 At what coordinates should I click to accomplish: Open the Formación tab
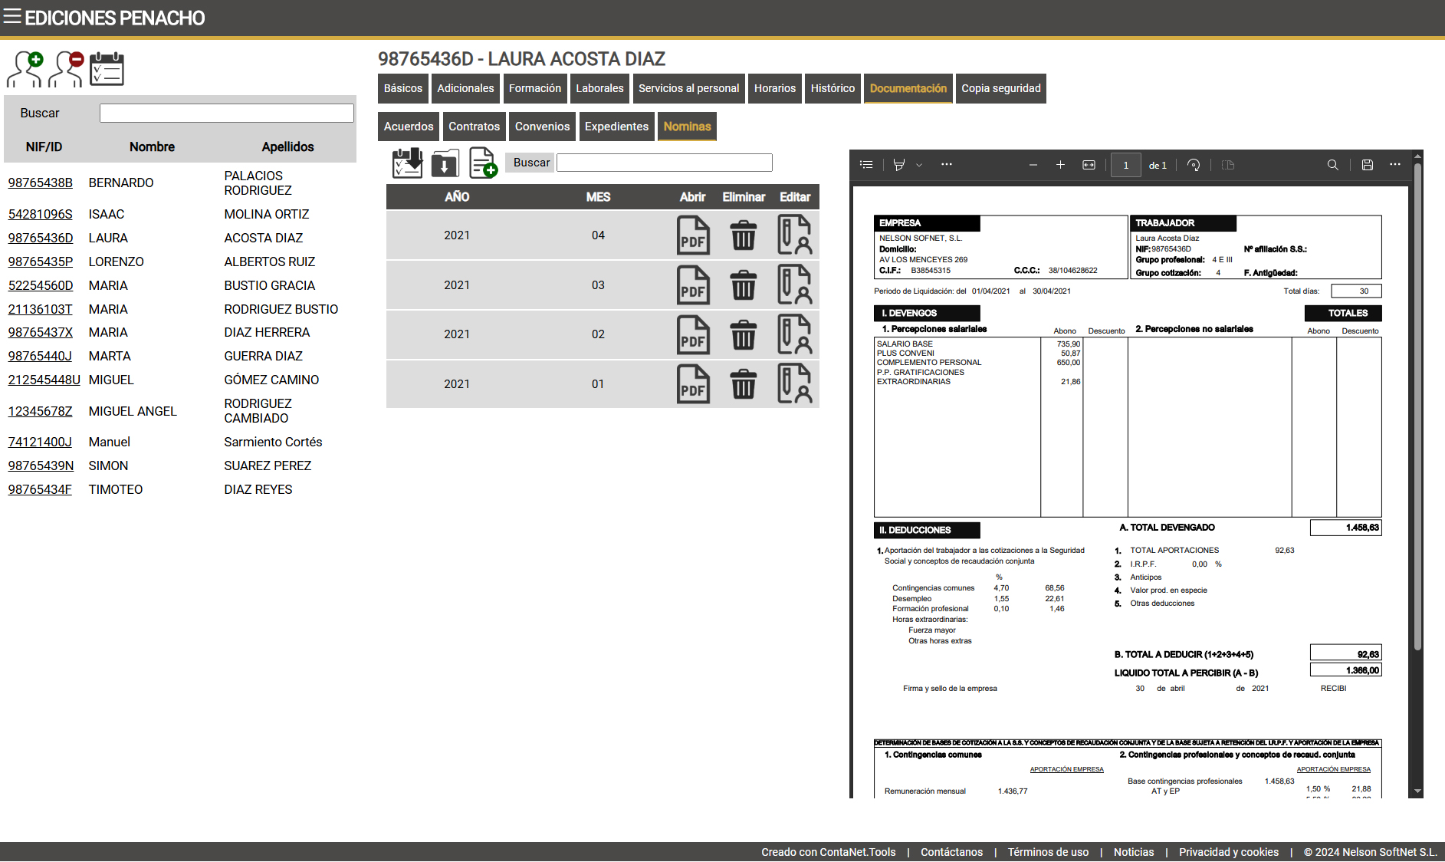tap(535, 88)
